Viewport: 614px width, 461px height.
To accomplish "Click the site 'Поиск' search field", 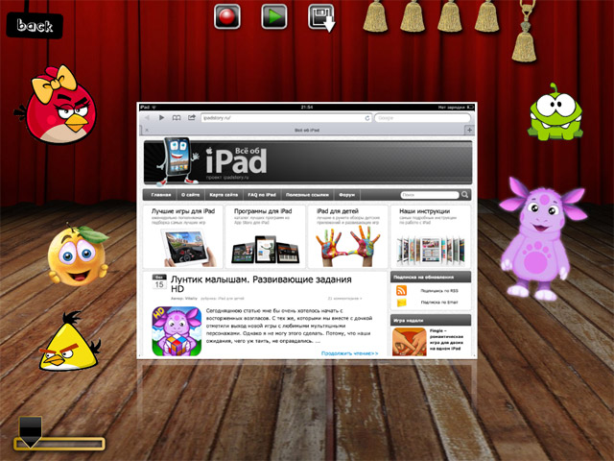I will click(430, 195).
